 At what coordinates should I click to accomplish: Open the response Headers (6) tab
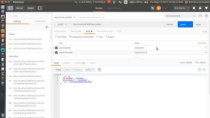pyautogui.click(x=79, y=63)
